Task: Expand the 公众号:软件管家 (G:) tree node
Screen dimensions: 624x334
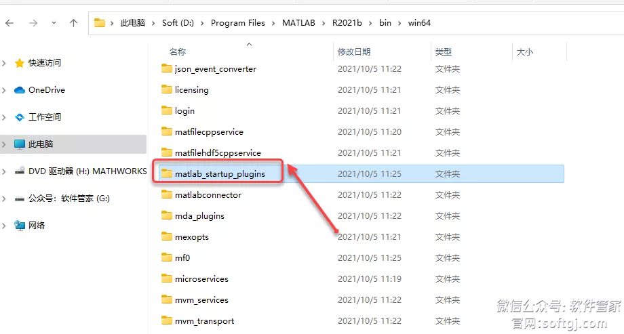Action: pos(4,199)
